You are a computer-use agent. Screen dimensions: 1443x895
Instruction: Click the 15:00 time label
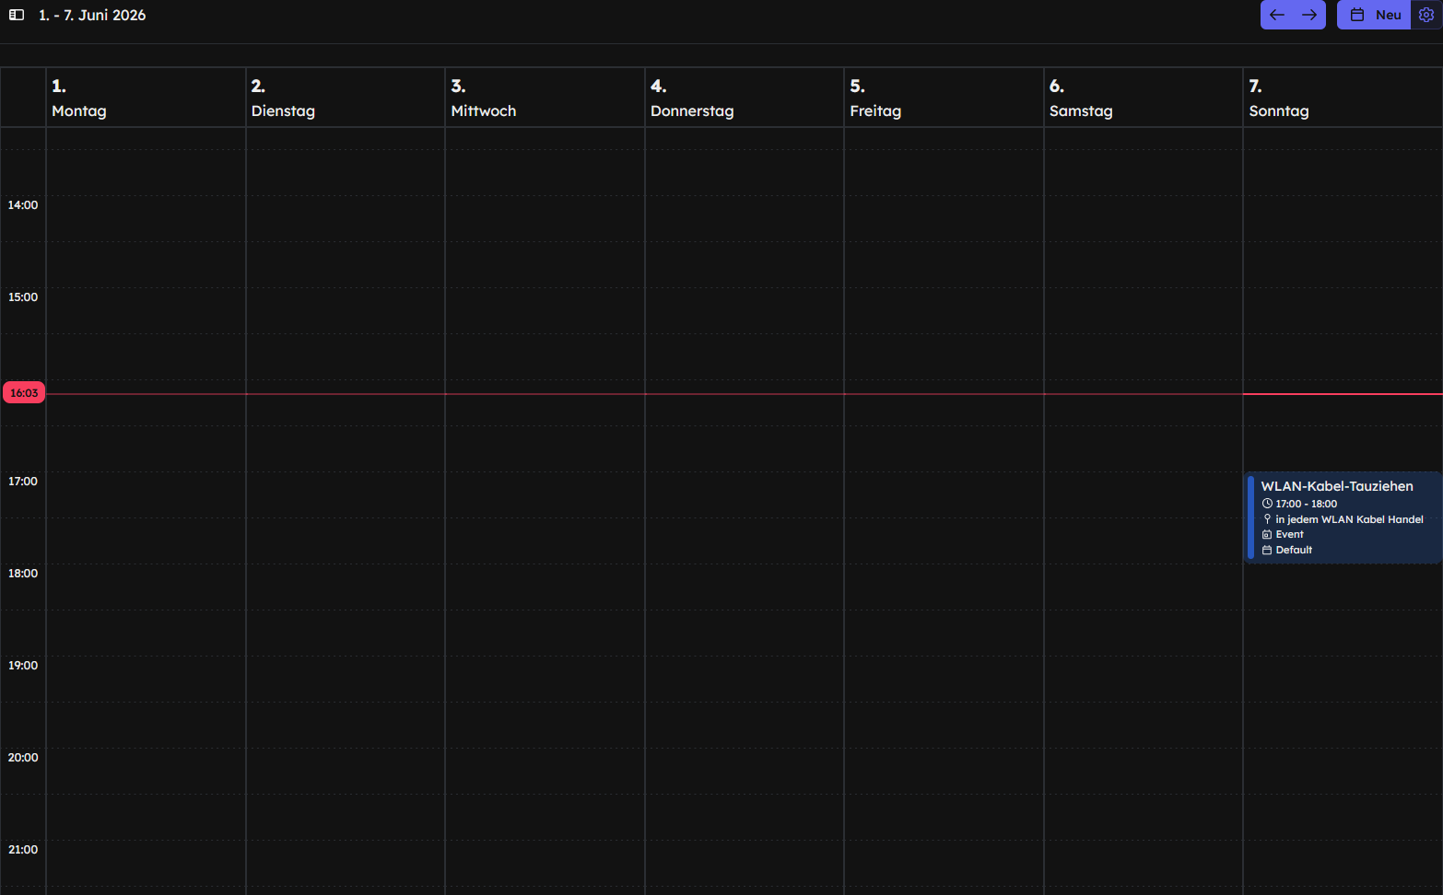coord(23,296)
